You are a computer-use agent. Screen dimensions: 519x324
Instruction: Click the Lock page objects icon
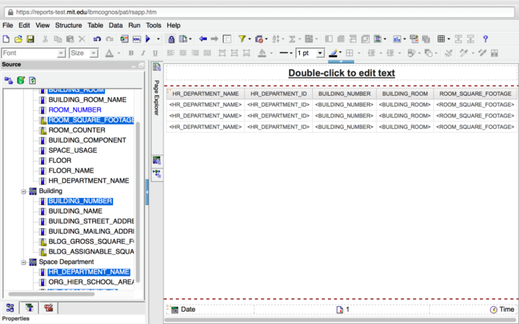point(172,39)
